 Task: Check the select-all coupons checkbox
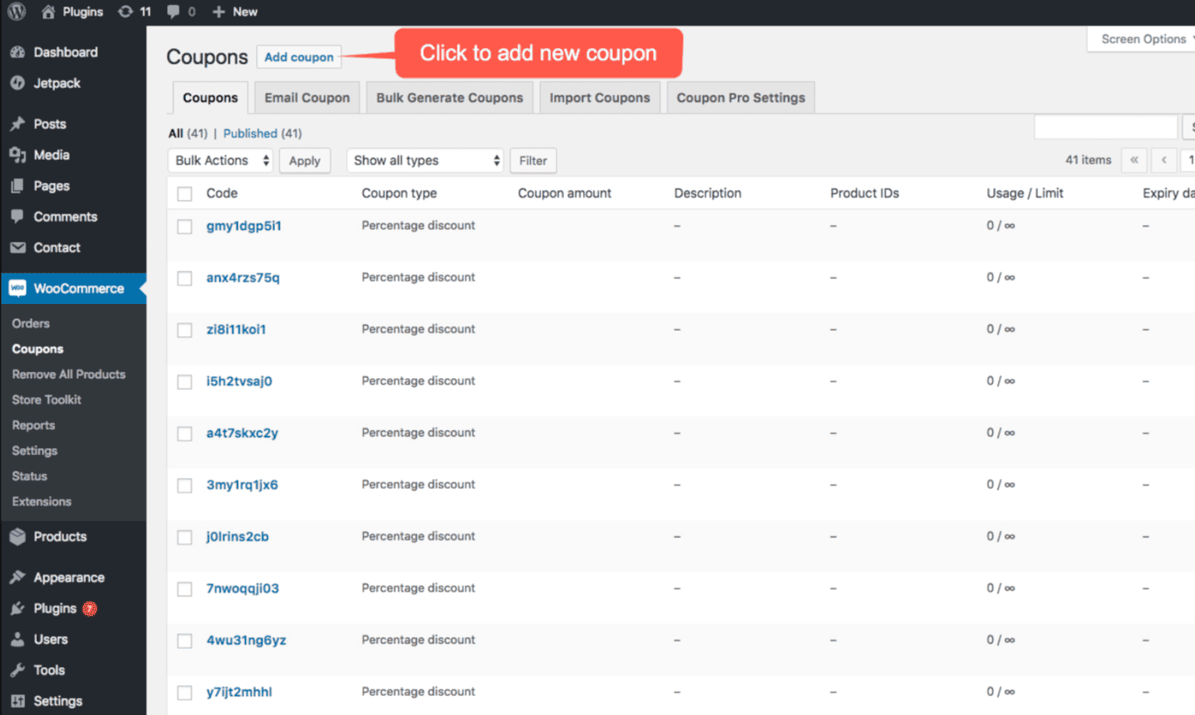pyautogui.click(x=184, y=193)
